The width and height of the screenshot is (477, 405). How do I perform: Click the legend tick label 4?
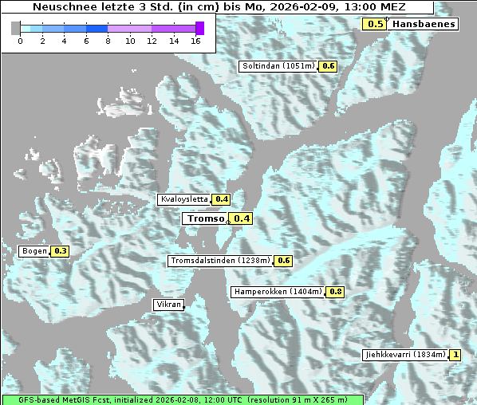(64, 41)
